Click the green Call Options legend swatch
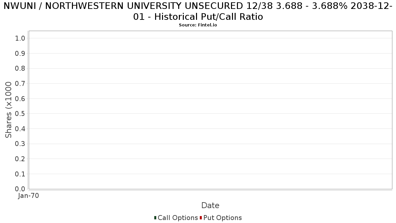This screenshot has height=223, width=396. 155,218
